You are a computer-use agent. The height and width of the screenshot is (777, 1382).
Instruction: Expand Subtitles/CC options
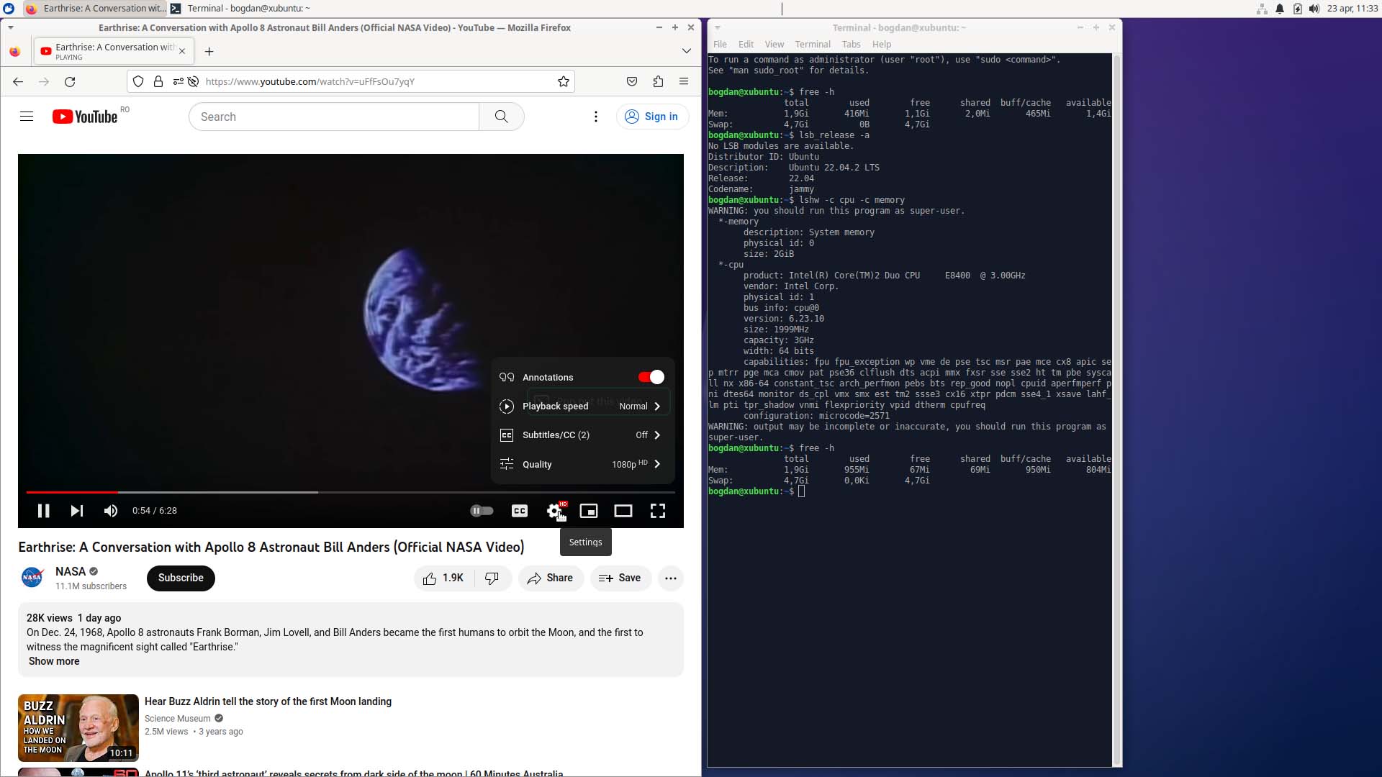pos(582,435)
